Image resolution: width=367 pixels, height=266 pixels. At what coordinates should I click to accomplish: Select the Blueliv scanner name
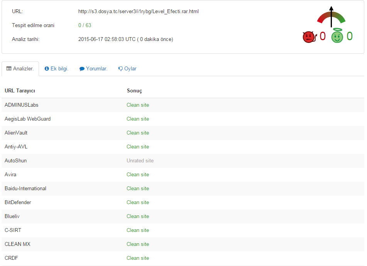coord(12,216)
